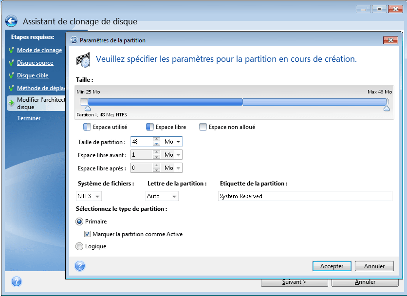
Task: Go to the Mode de clonage step
Action: 39,50
